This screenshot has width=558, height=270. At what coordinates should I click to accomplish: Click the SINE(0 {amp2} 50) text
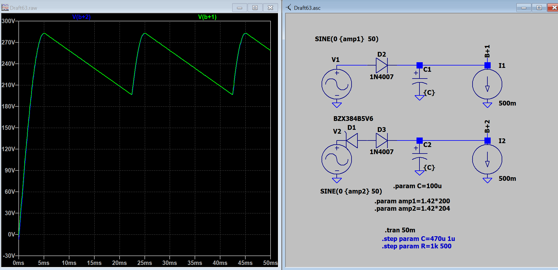pos(351,191)
